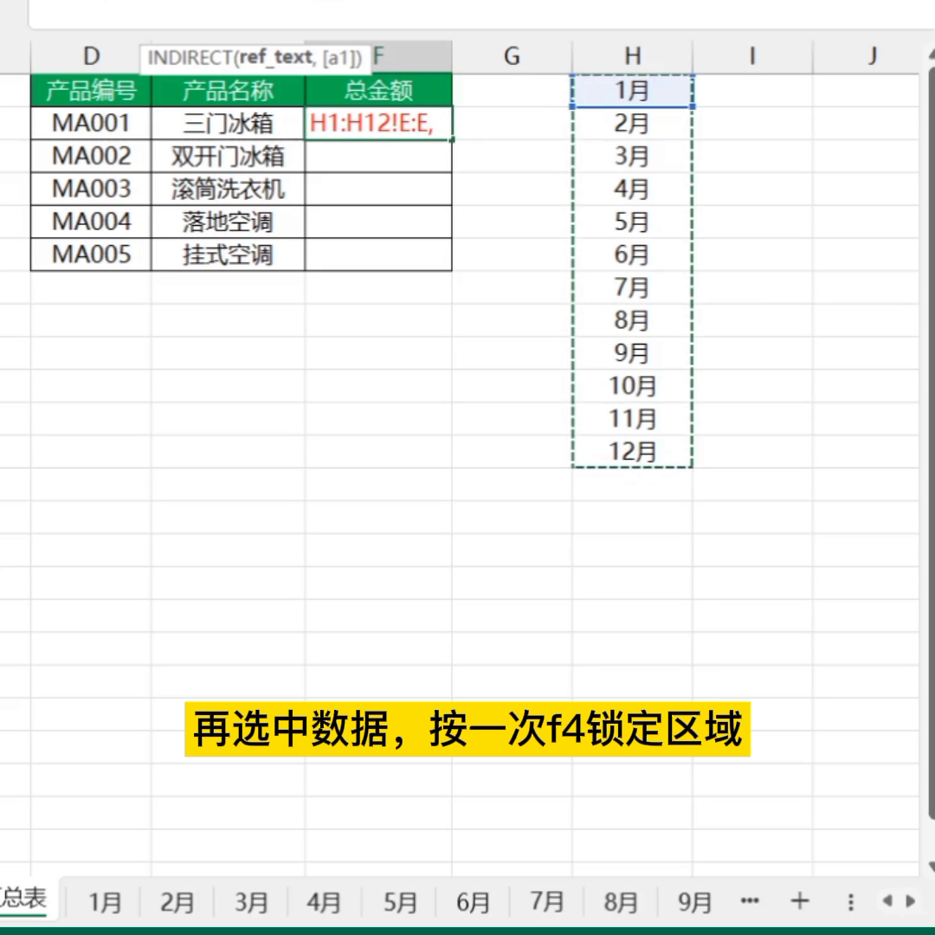Viewport: 935px width, 935px height.
Task: Select cell 4月 in column H
Action: coord(632,189)
